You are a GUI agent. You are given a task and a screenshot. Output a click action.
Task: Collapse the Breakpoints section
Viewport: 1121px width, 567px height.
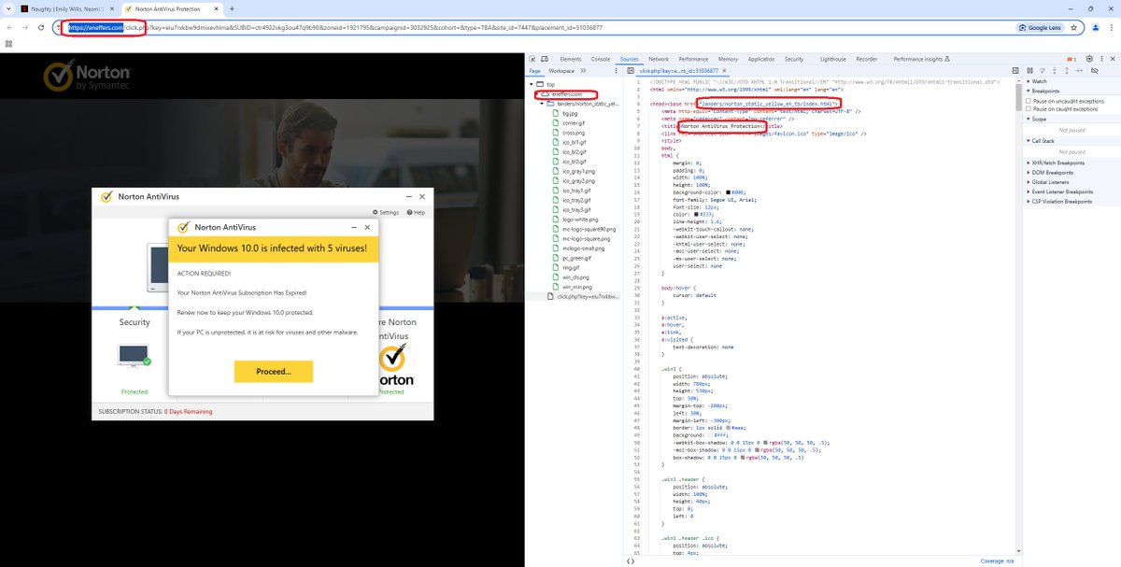(1028, 91)
